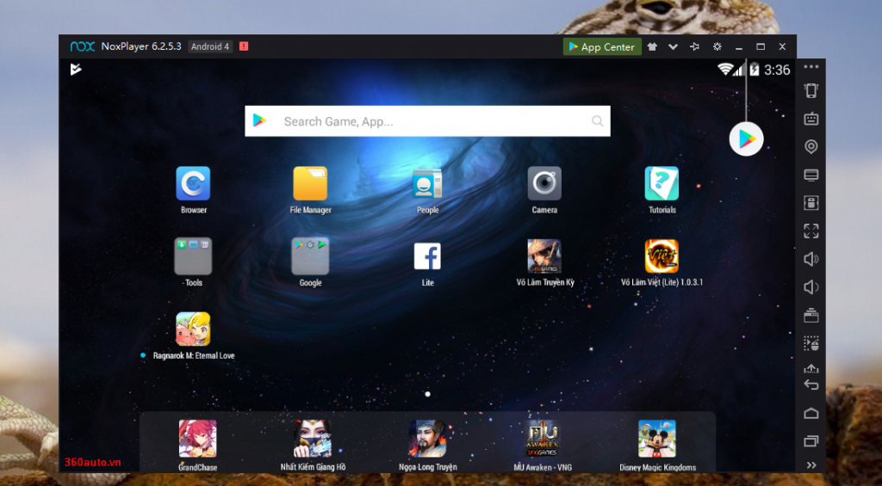The height and width of the screenshot is (486, 882).
Task: Click the magnifier icon in search bar
Action: (x=598, y=120)
